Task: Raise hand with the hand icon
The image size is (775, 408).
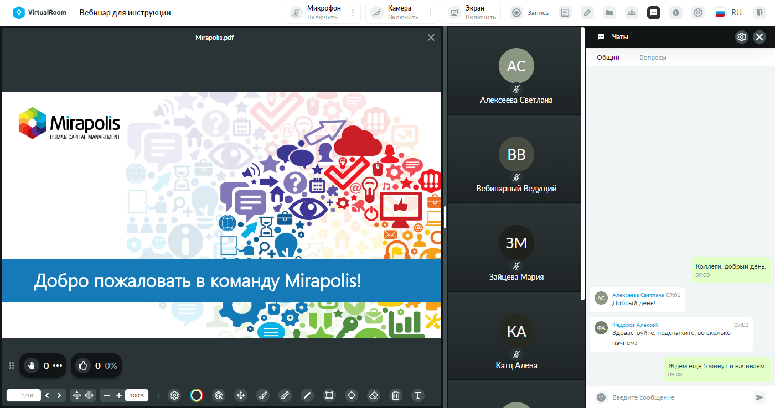Action: pyautogui.click(x=32, y=365)
